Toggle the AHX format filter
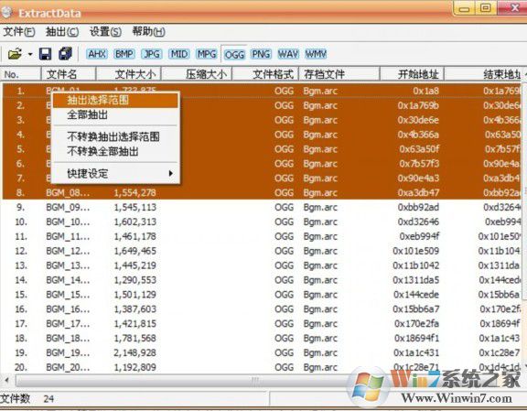 [97, 54]
